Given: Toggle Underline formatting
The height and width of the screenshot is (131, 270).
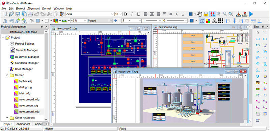Looking at the screenshot, I should coord(138,14).
